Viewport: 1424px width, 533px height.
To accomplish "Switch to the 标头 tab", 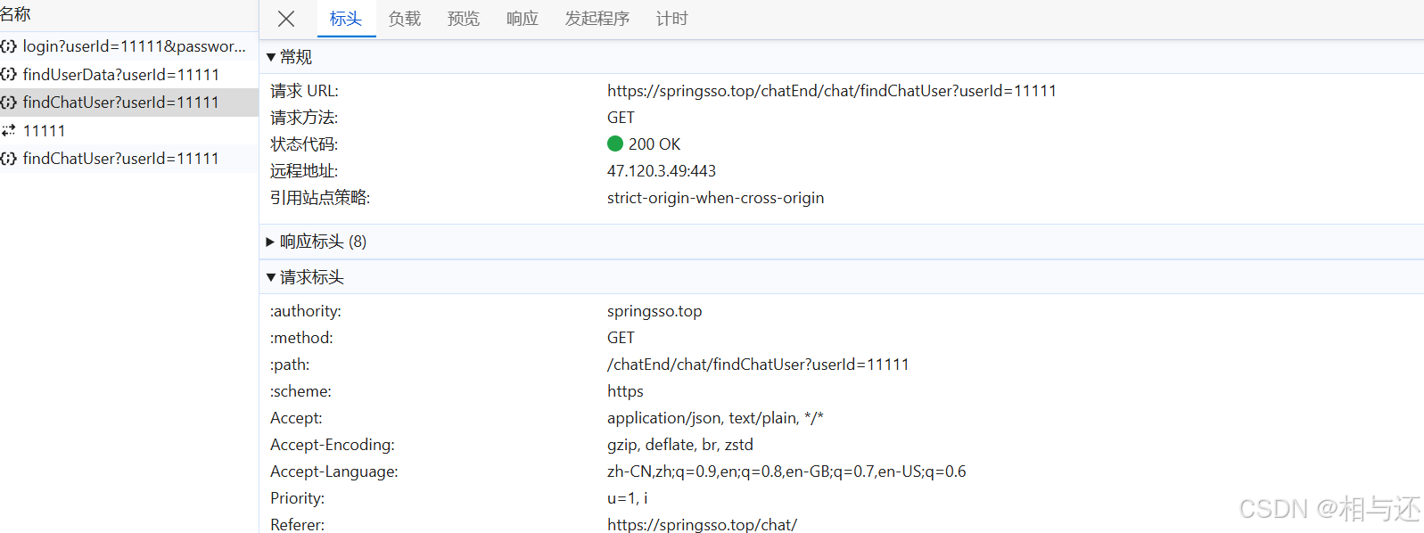I will pyautogui.click(x=346, y=19).
